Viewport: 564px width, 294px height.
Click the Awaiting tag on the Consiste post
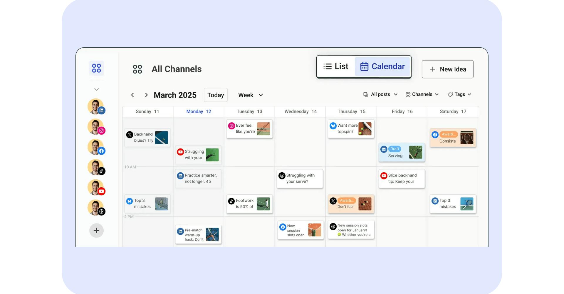point(449,134)
